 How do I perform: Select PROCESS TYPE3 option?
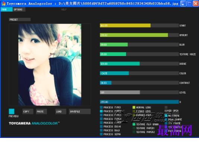pyautogui.click(x=110, y=115)
